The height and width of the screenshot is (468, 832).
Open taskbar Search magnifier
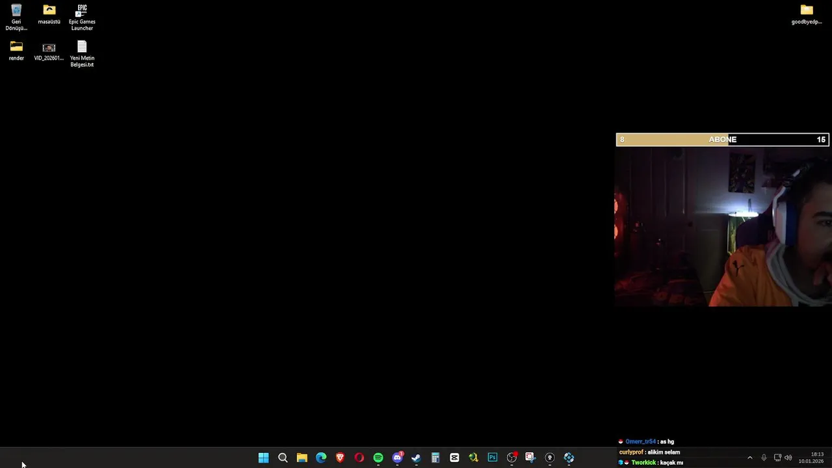coord(283,458)
